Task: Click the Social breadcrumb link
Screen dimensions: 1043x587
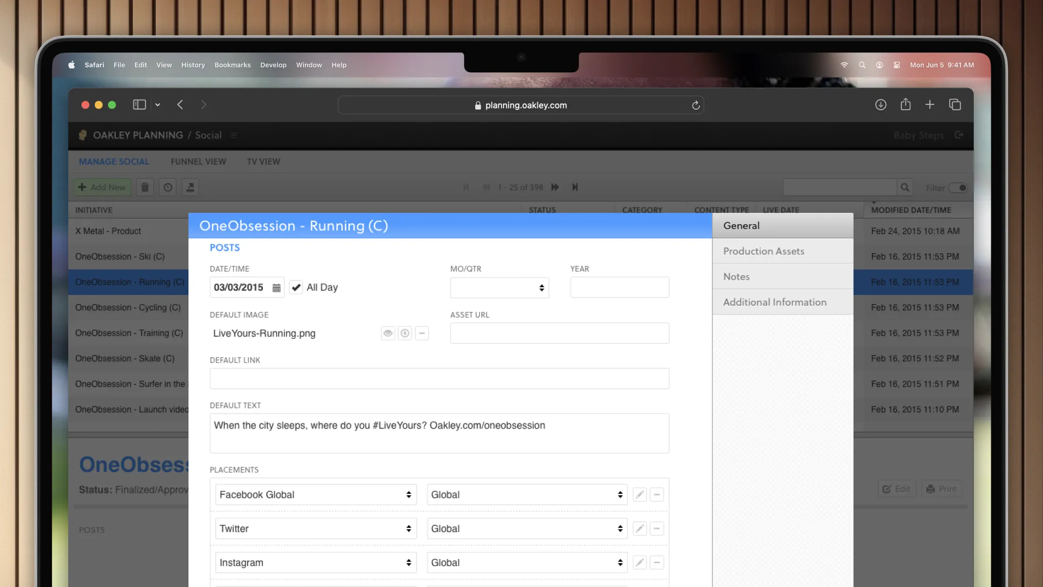Action: click(x=208, y=135)
